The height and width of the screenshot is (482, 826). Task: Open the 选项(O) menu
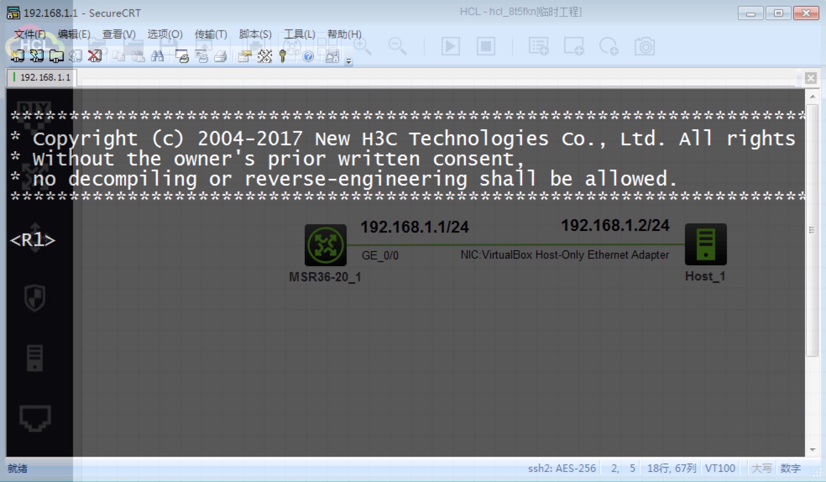point(165,34)
